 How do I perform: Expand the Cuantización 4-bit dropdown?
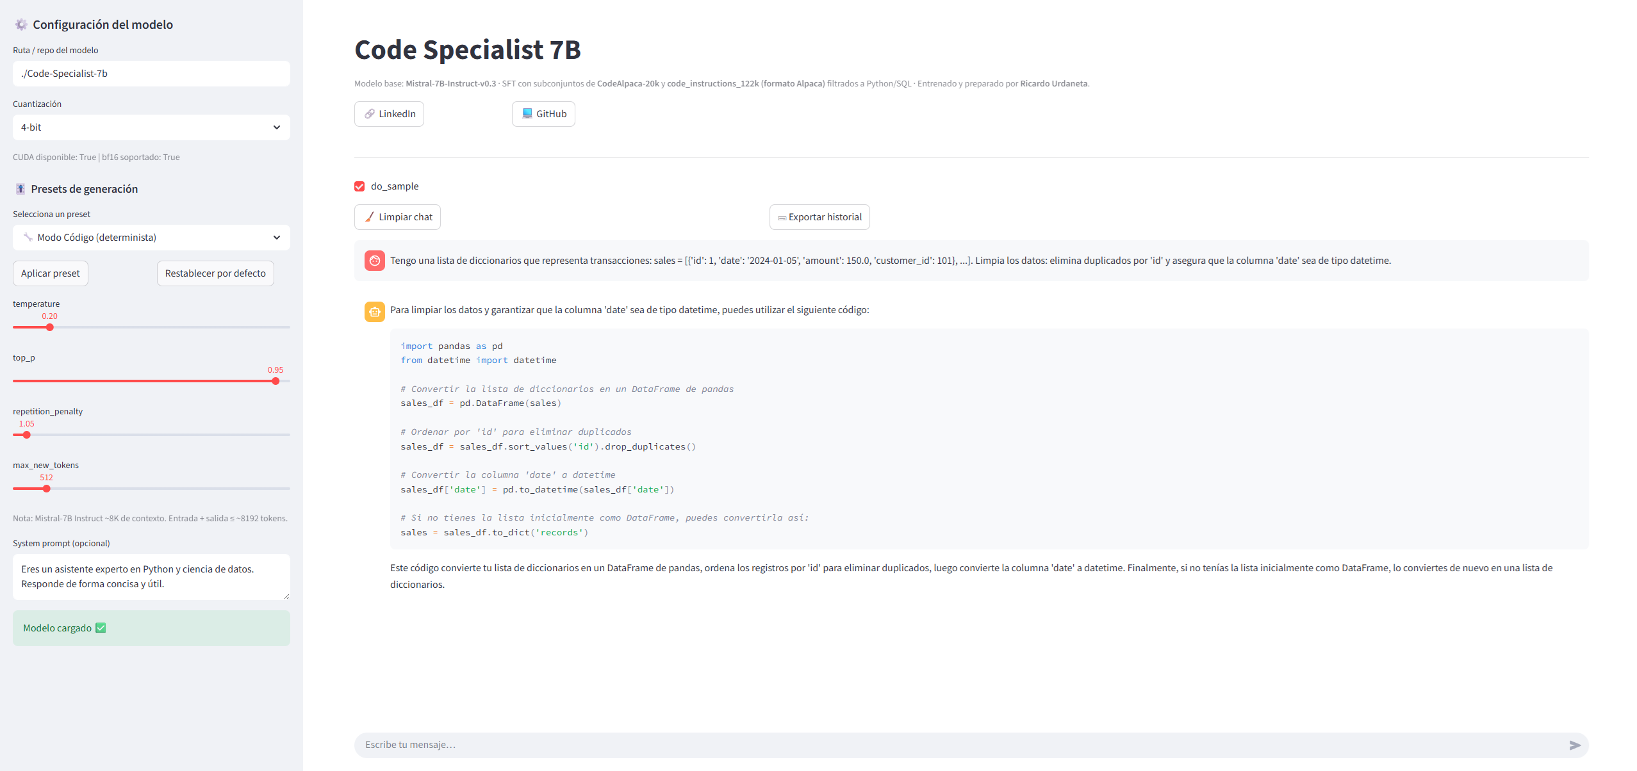[x=151, y=127]
